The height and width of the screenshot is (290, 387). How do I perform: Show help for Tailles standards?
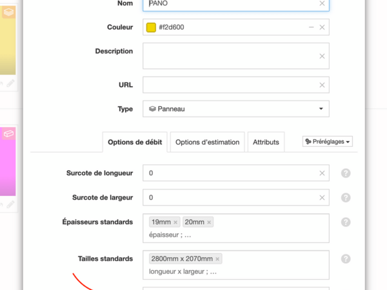[x=346, y=259]
